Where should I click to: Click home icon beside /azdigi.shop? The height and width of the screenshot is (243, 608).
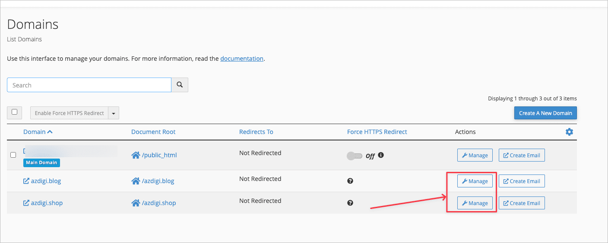coord(136,203)
